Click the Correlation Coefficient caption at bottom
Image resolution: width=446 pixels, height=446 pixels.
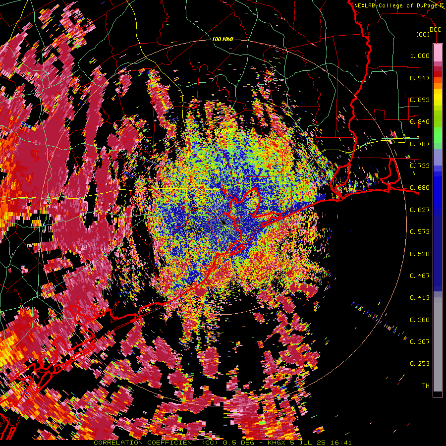tap(223, 443)
